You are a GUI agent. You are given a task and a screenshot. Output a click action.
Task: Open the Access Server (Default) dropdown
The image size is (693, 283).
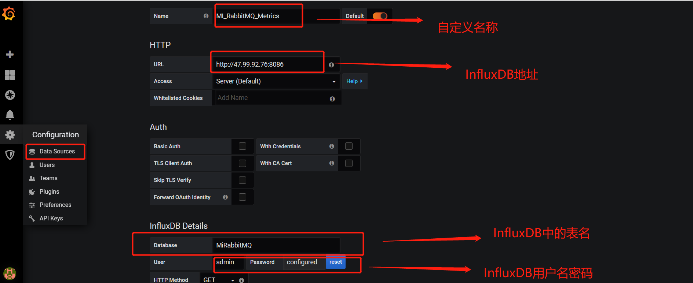click(x=276, y=81)
